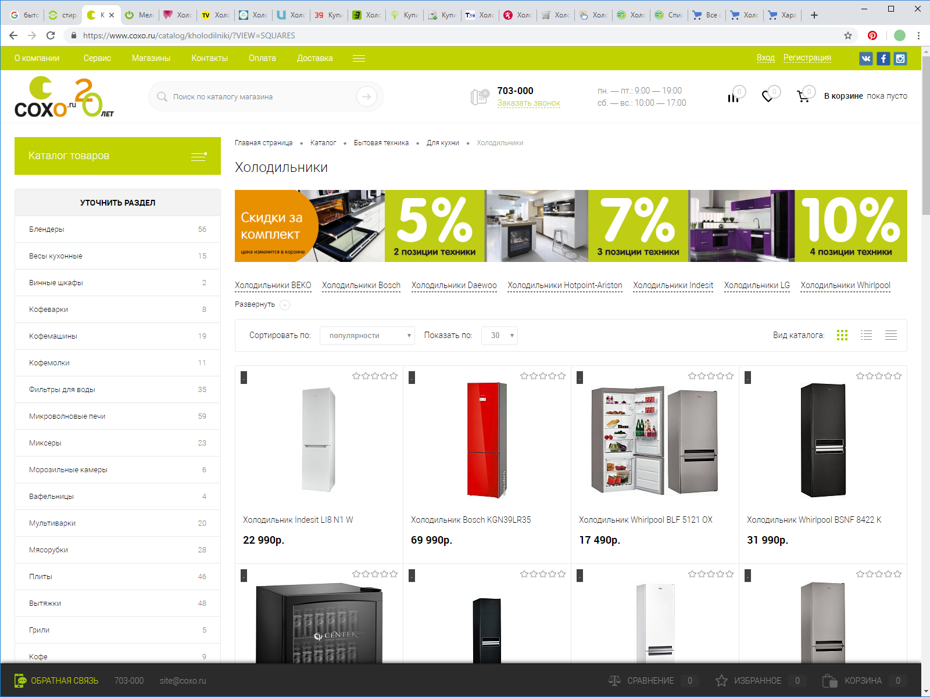
Task: Open Вытяжки category in sidebar
Action: [117, 603]
